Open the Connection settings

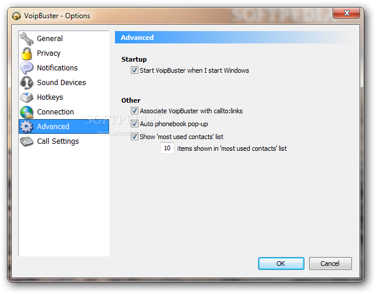point(64,112)
